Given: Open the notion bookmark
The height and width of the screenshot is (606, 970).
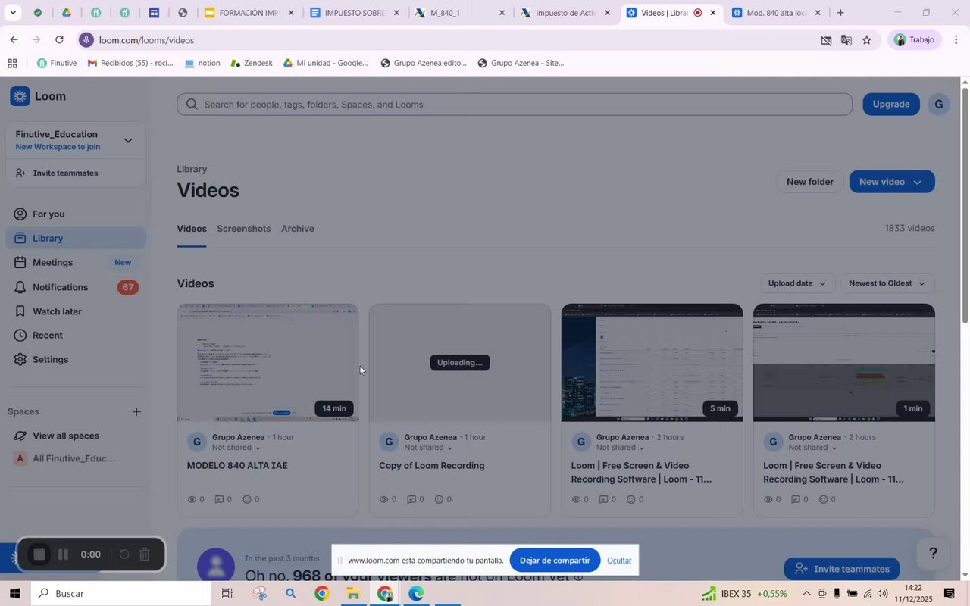Looking at the screenshot, I should (202, 63).
